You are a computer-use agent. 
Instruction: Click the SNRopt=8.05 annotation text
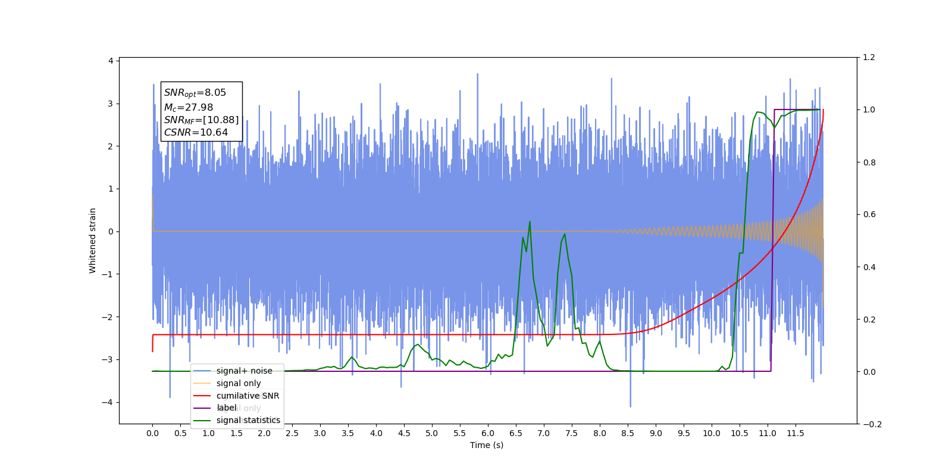[x=195, y=93]
